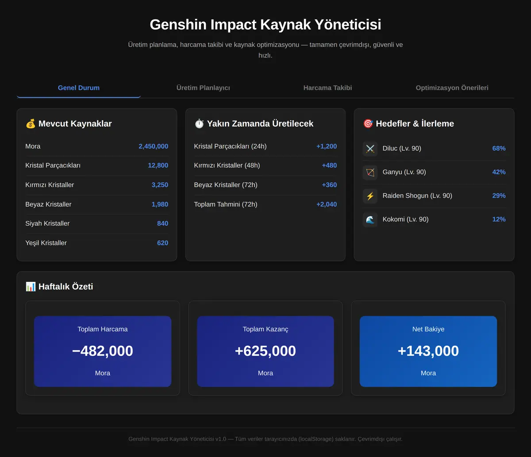Click the 12% progress for Kokomi

pyautogui.click(x=499, y=219)
